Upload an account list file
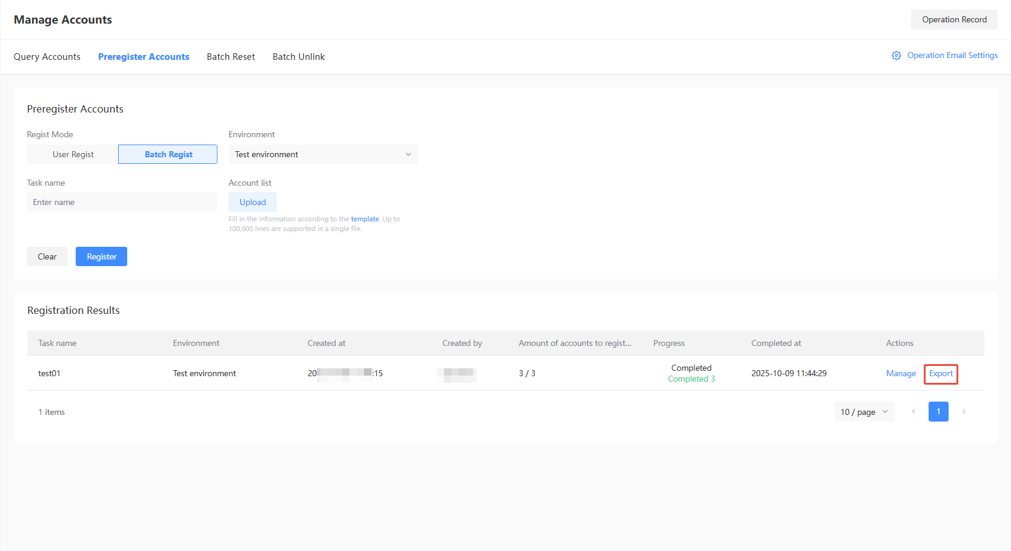Viewport: 1011px width, 551px height. tap(253, 202)
